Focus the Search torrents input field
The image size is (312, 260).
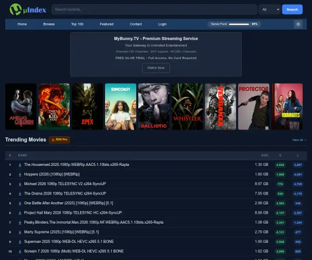click(x=154, y=9)
